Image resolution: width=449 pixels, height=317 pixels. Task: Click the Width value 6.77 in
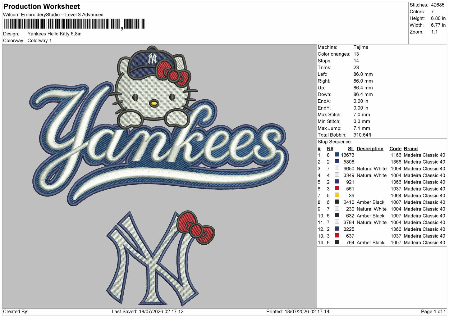[438, 25]
